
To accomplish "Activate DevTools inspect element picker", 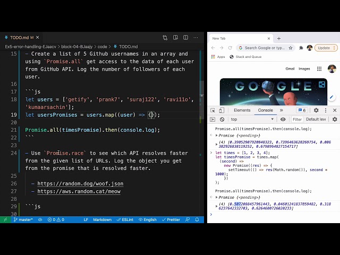I will (x=212, y=110).
